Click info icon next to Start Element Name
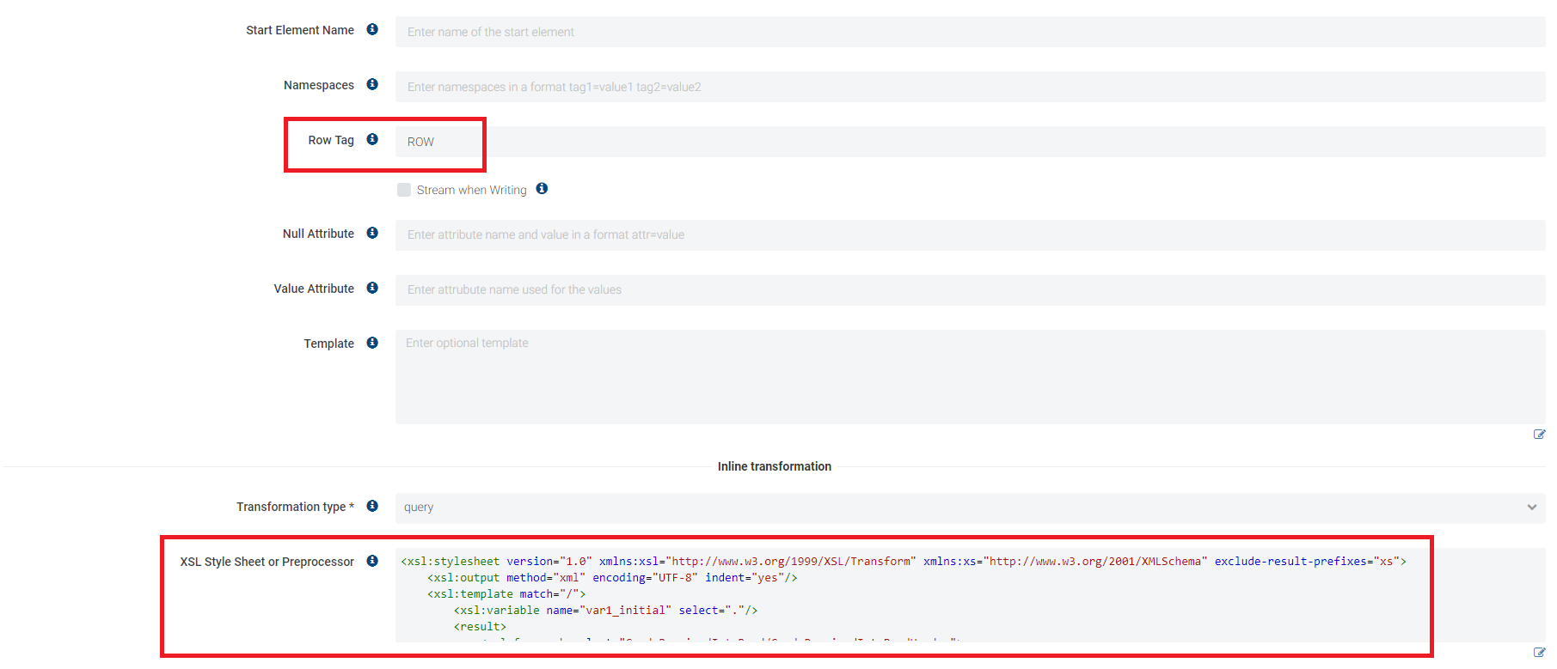Image resolution: width=1557 pixels, height=669 pixels. [x=372, y=29]
